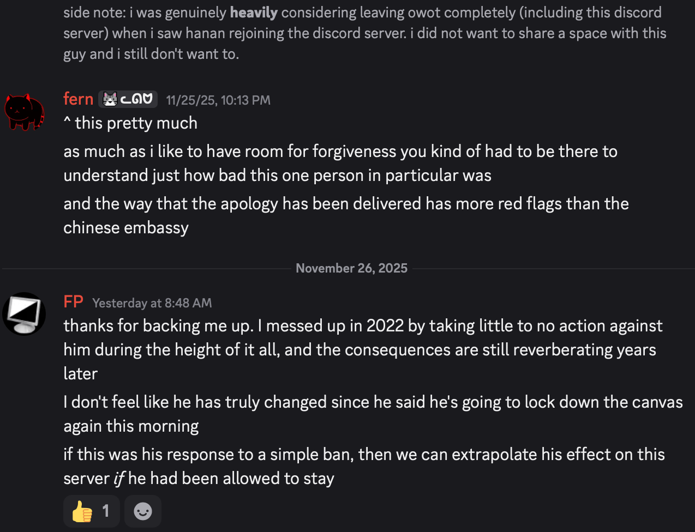Open fern's red cat avatar profile

click(24, 112)
